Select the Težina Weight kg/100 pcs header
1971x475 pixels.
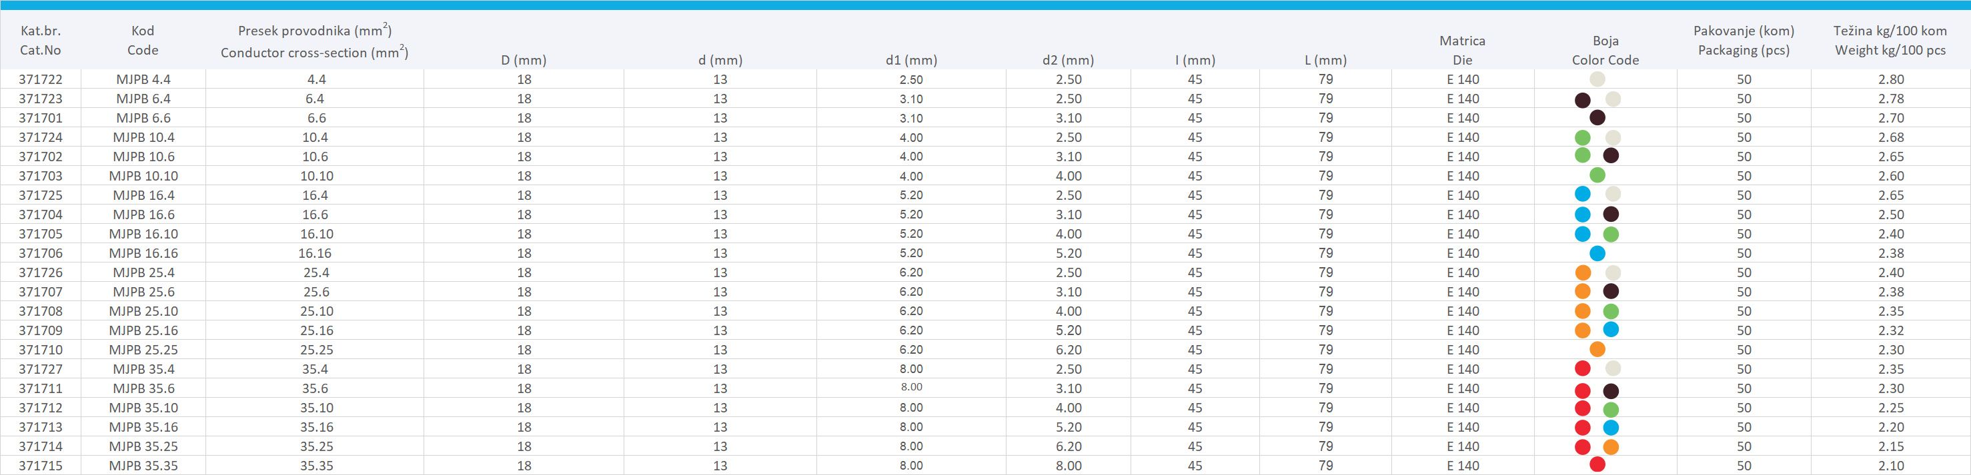point(1888,41)
